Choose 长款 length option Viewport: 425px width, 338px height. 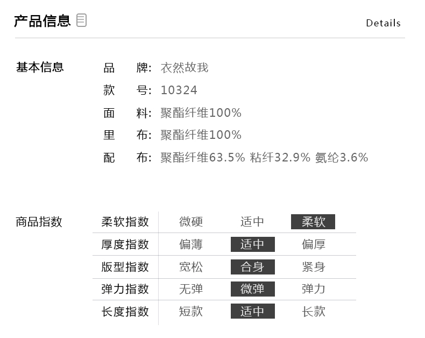point(313,312)
